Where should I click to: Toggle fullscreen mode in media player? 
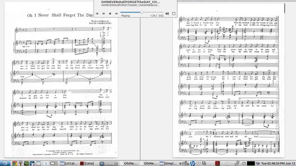coord(174,13)
